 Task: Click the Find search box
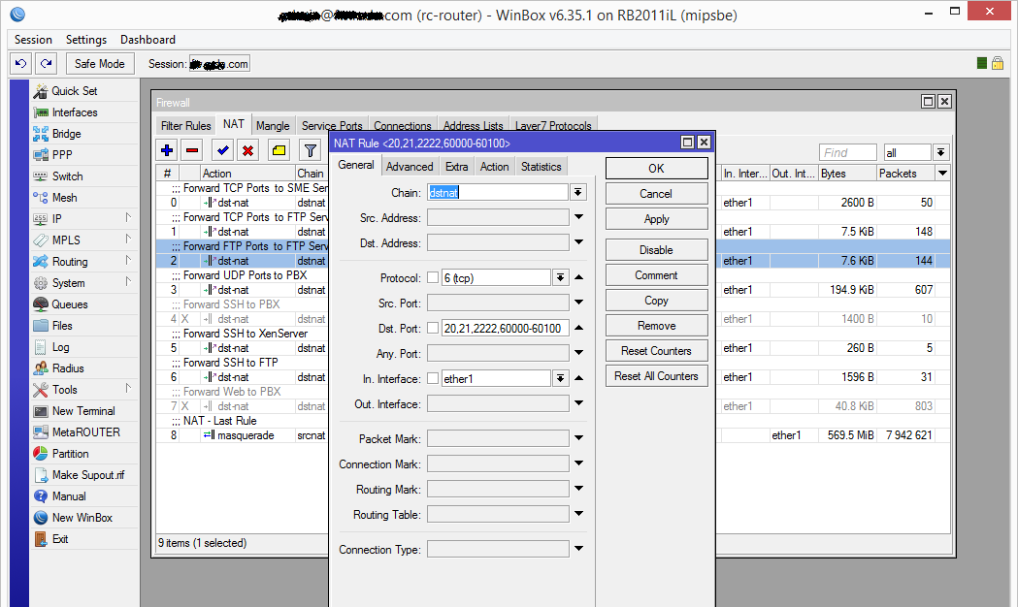pos(848,152)
